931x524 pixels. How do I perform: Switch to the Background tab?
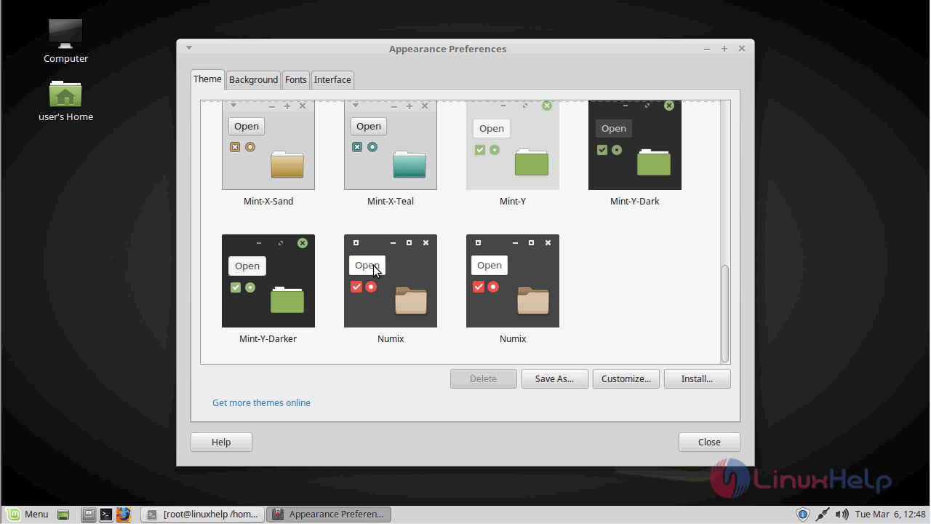(x=253, y=80)
